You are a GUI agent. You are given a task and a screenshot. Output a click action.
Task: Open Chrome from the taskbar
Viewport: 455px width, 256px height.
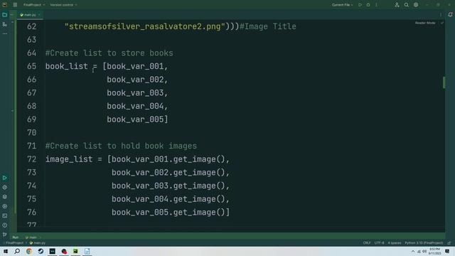[x=29, y=251]
